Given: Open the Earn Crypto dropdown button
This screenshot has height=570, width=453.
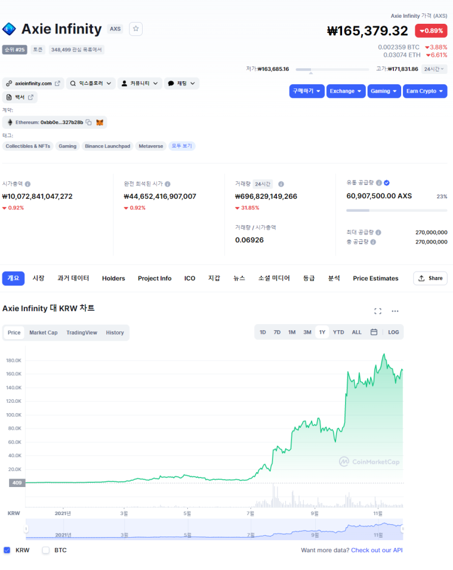Looking at the screenshot, I should (x=425, y=91).
